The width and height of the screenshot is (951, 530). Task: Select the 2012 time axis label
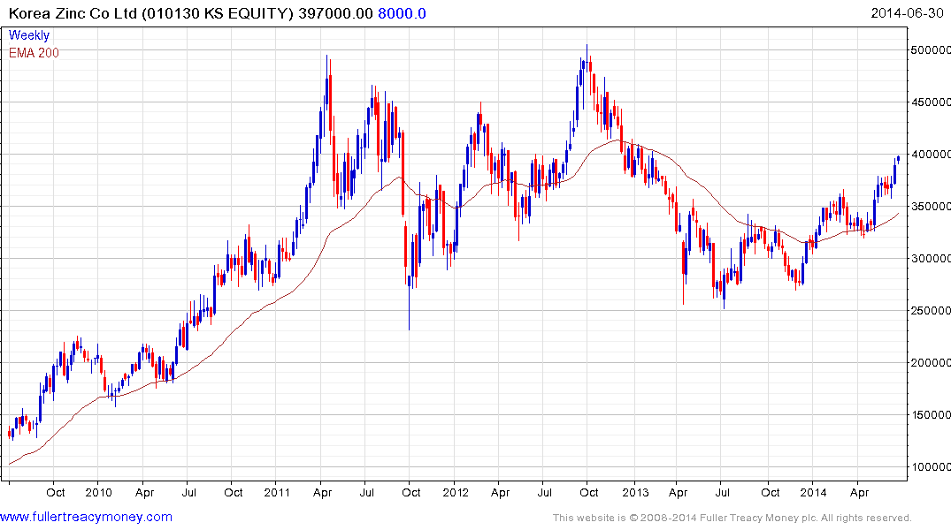pos(456,492)
